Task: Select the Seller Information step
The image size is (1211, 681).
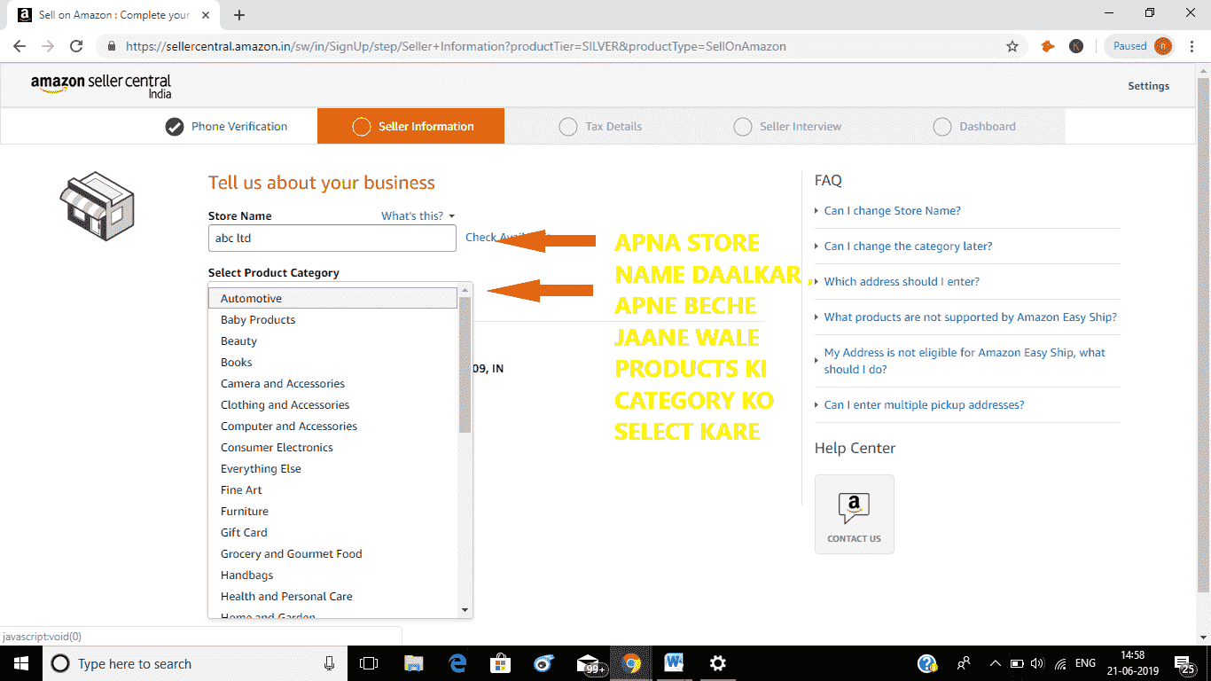Action: click(410, 126)
